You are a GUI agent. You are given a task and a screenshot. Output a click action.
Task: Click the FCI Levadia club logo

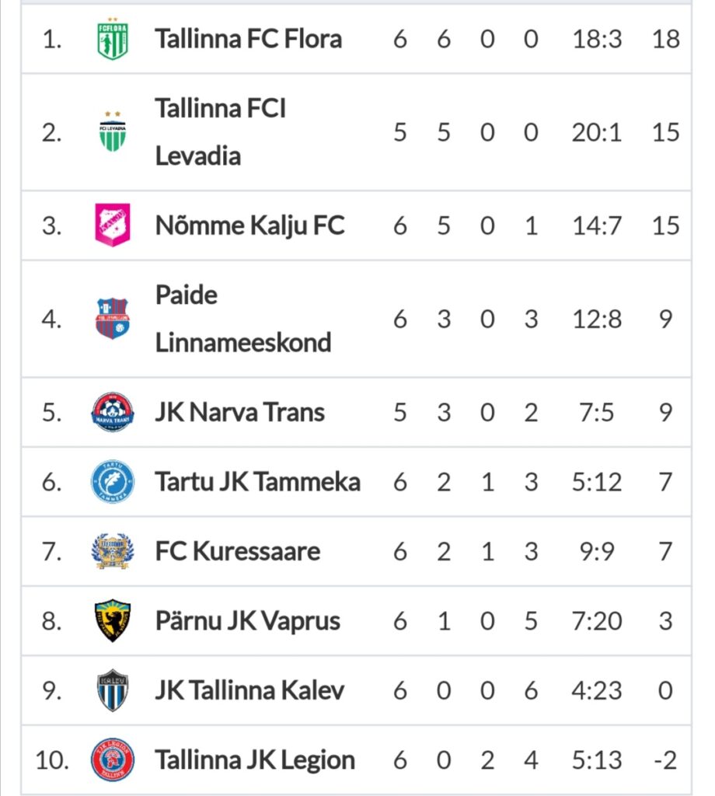point(113,132)
